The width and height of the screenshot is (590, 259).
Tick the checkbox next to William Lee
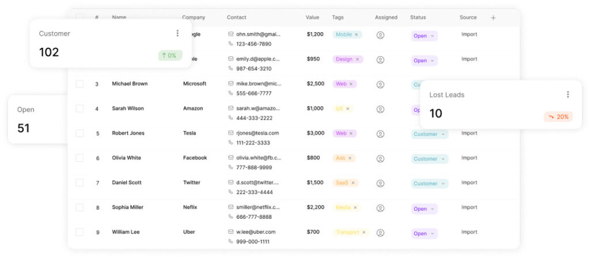coord(80,232)
